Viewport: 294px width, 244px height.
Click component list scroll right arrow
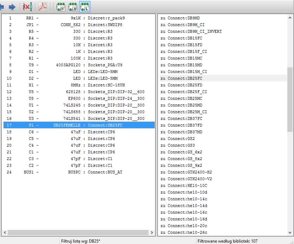click(x=152, y=232)
